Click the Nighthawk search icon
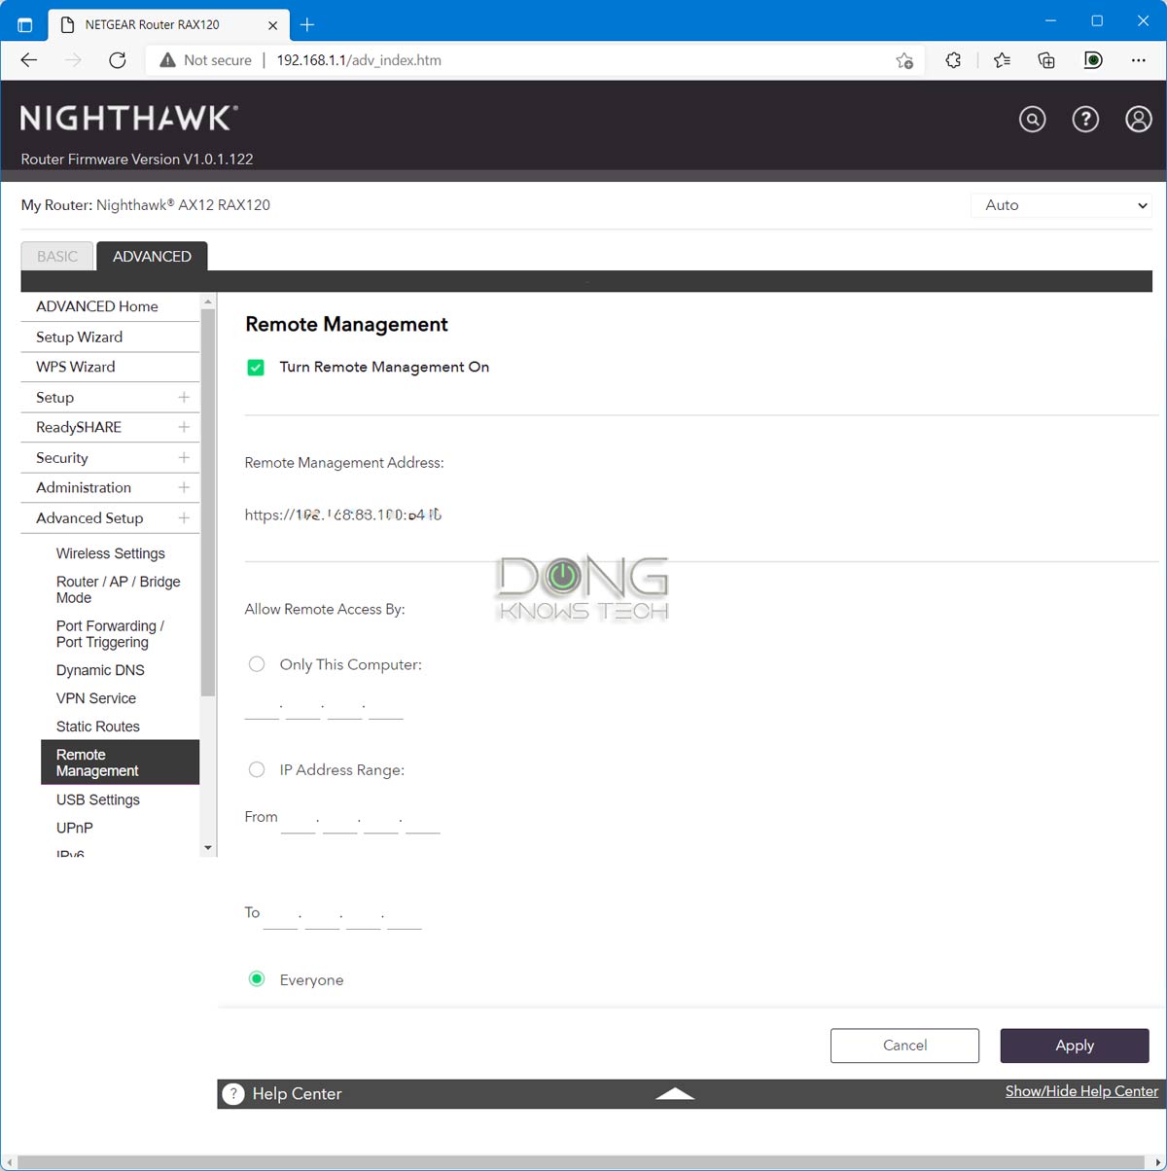1167x1171 pixels. 1033,119
